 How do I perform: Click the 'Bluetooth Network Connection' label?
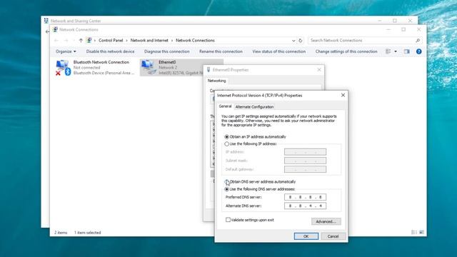point(101,62)
